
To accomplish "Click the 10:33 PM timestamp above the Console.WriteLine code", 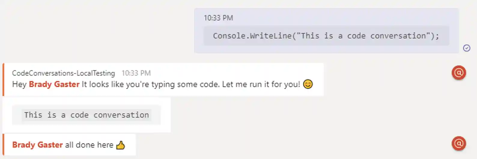I will tap(218, 18).
